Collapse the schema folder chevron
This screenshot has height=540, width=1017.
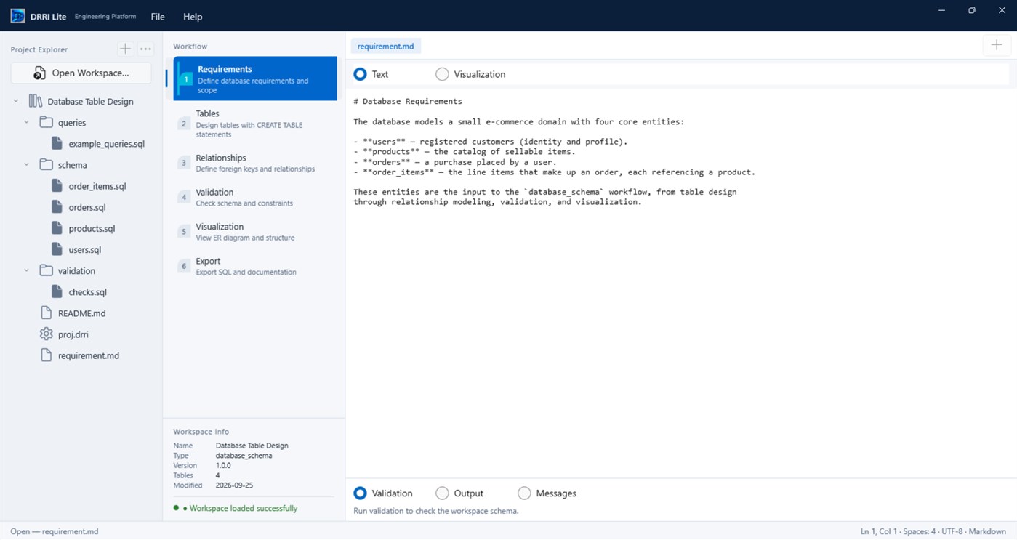pyautogui.click(x=27, y=164)
